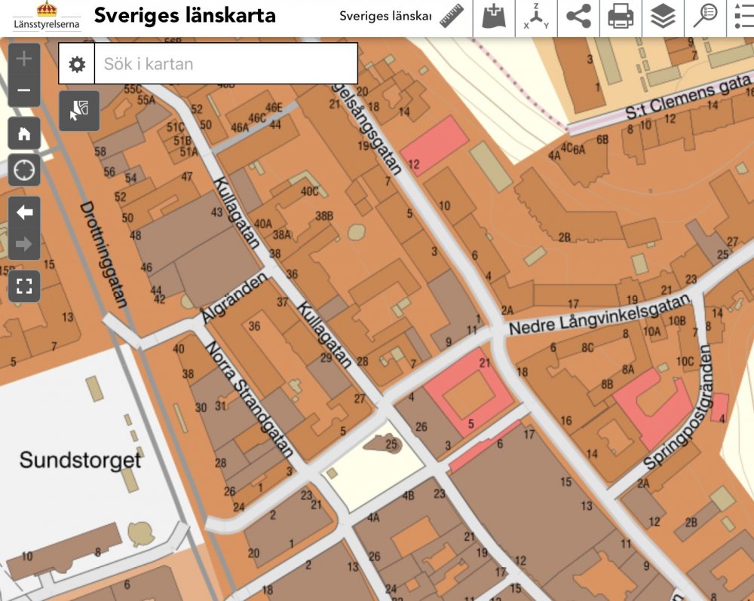Click the 'Sök i kartan' search field
Screen dimensions: 754x601
(x=225, y=64)
